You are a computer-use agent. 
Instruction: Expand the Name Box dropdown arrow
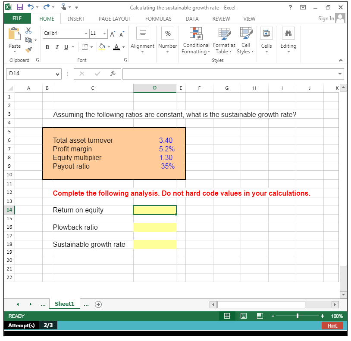pos(58,74)
